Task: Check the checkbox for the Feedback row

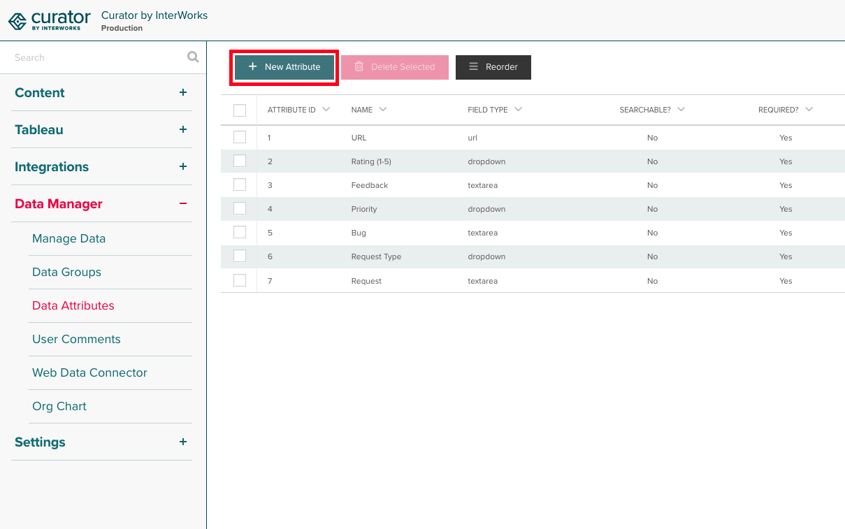Action: 240,184
